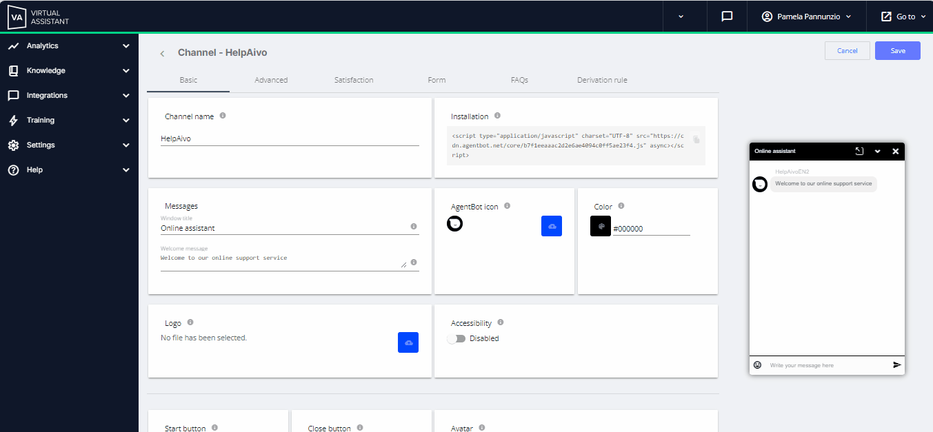The width and height of the screenshot is (933, 432).
Task: Open the FAQs tab
Action: coord(519,80)
